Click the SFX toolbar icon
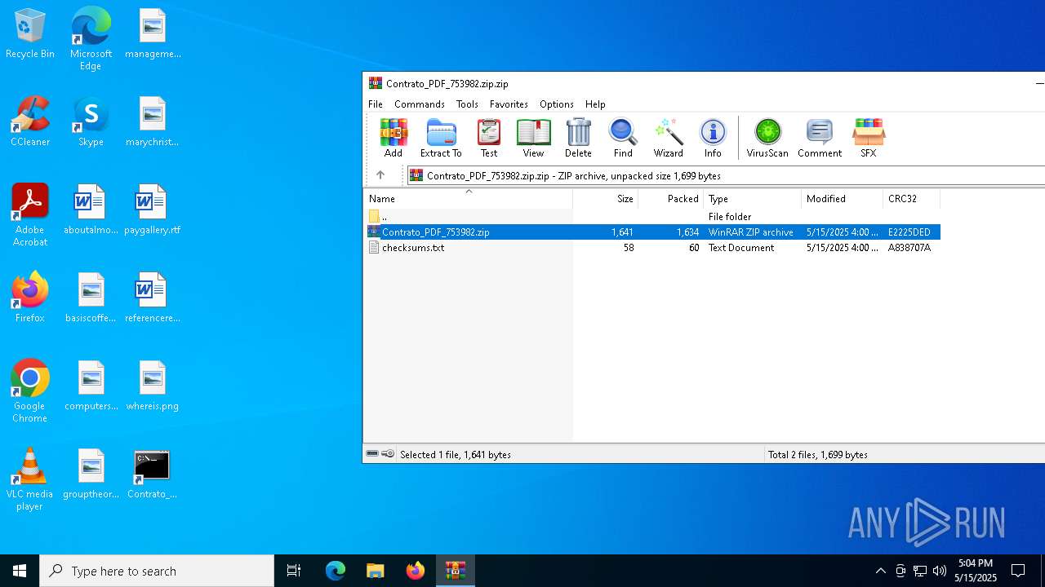 point(868,138)
